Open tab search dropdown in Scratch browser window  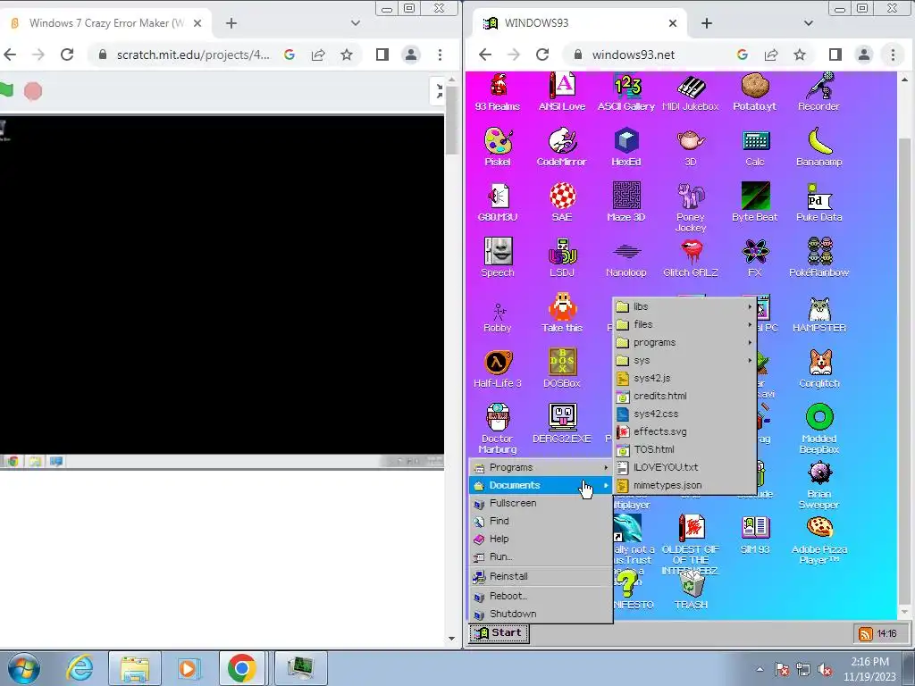[x=356, y=23]
